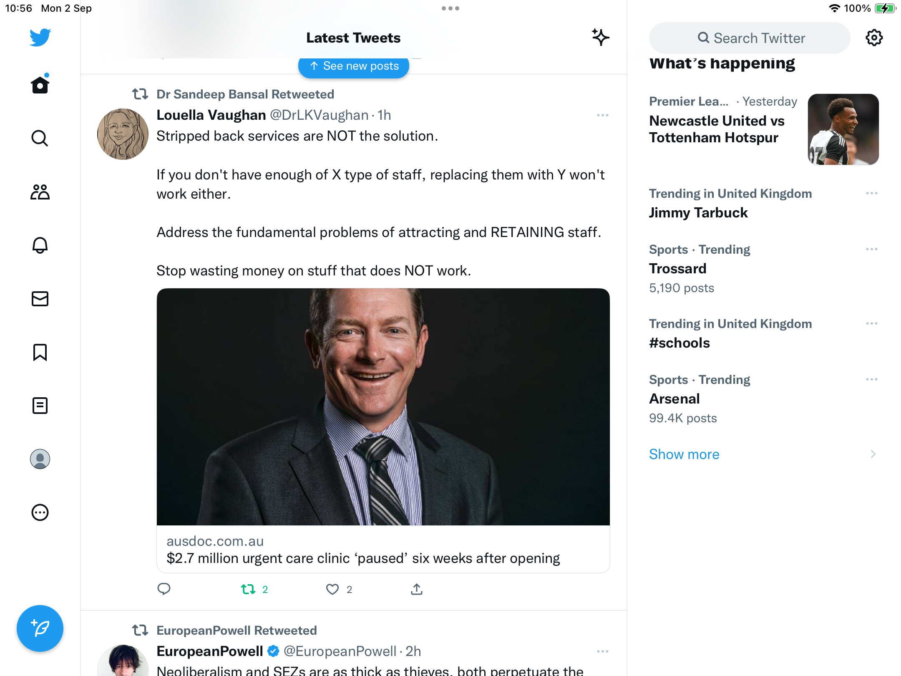
Task: Open the ausdoc.com.au article image
Action: coord(383,406)
